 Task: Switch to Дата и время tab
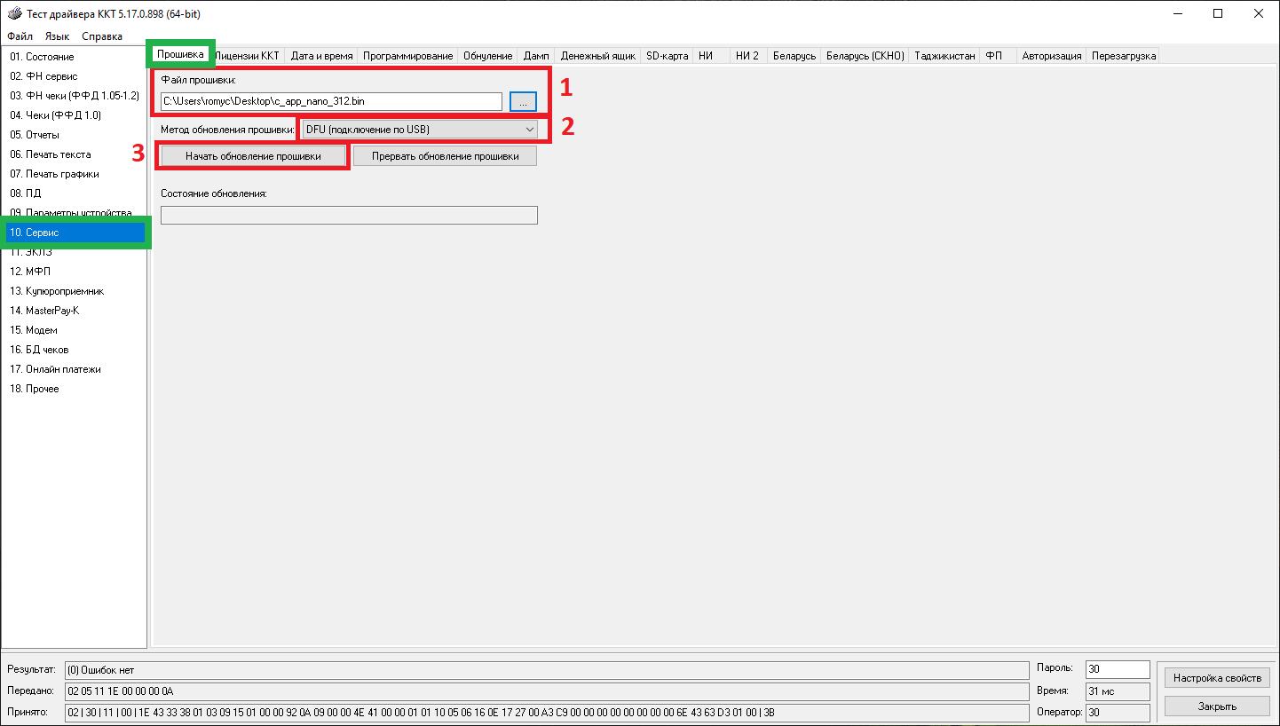pos(321,56)
